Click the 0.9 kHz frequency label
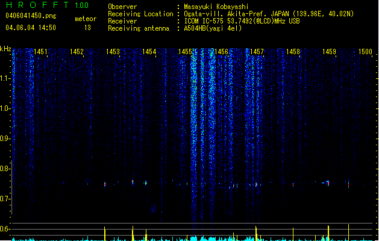 pyautogui.click(x=5, y=139)
